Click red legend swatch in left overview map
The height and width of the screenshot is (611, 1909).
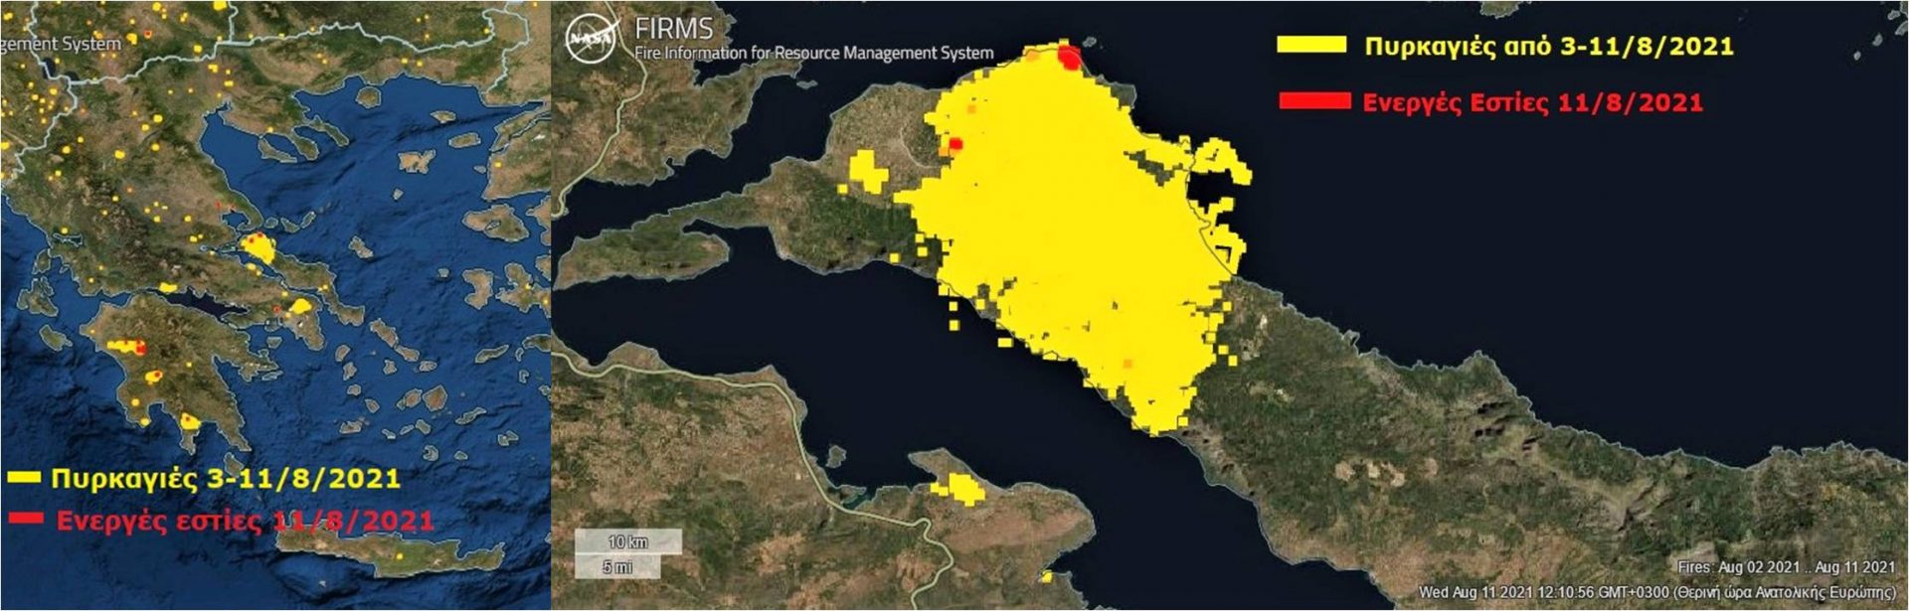pyautogui.click(x=26, y=519)
